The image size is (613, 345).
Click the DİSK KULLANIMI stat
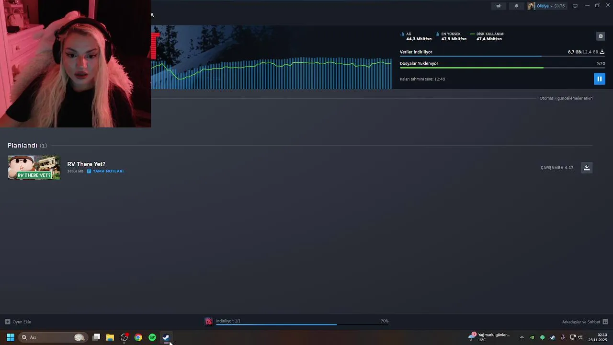point(488,36)
